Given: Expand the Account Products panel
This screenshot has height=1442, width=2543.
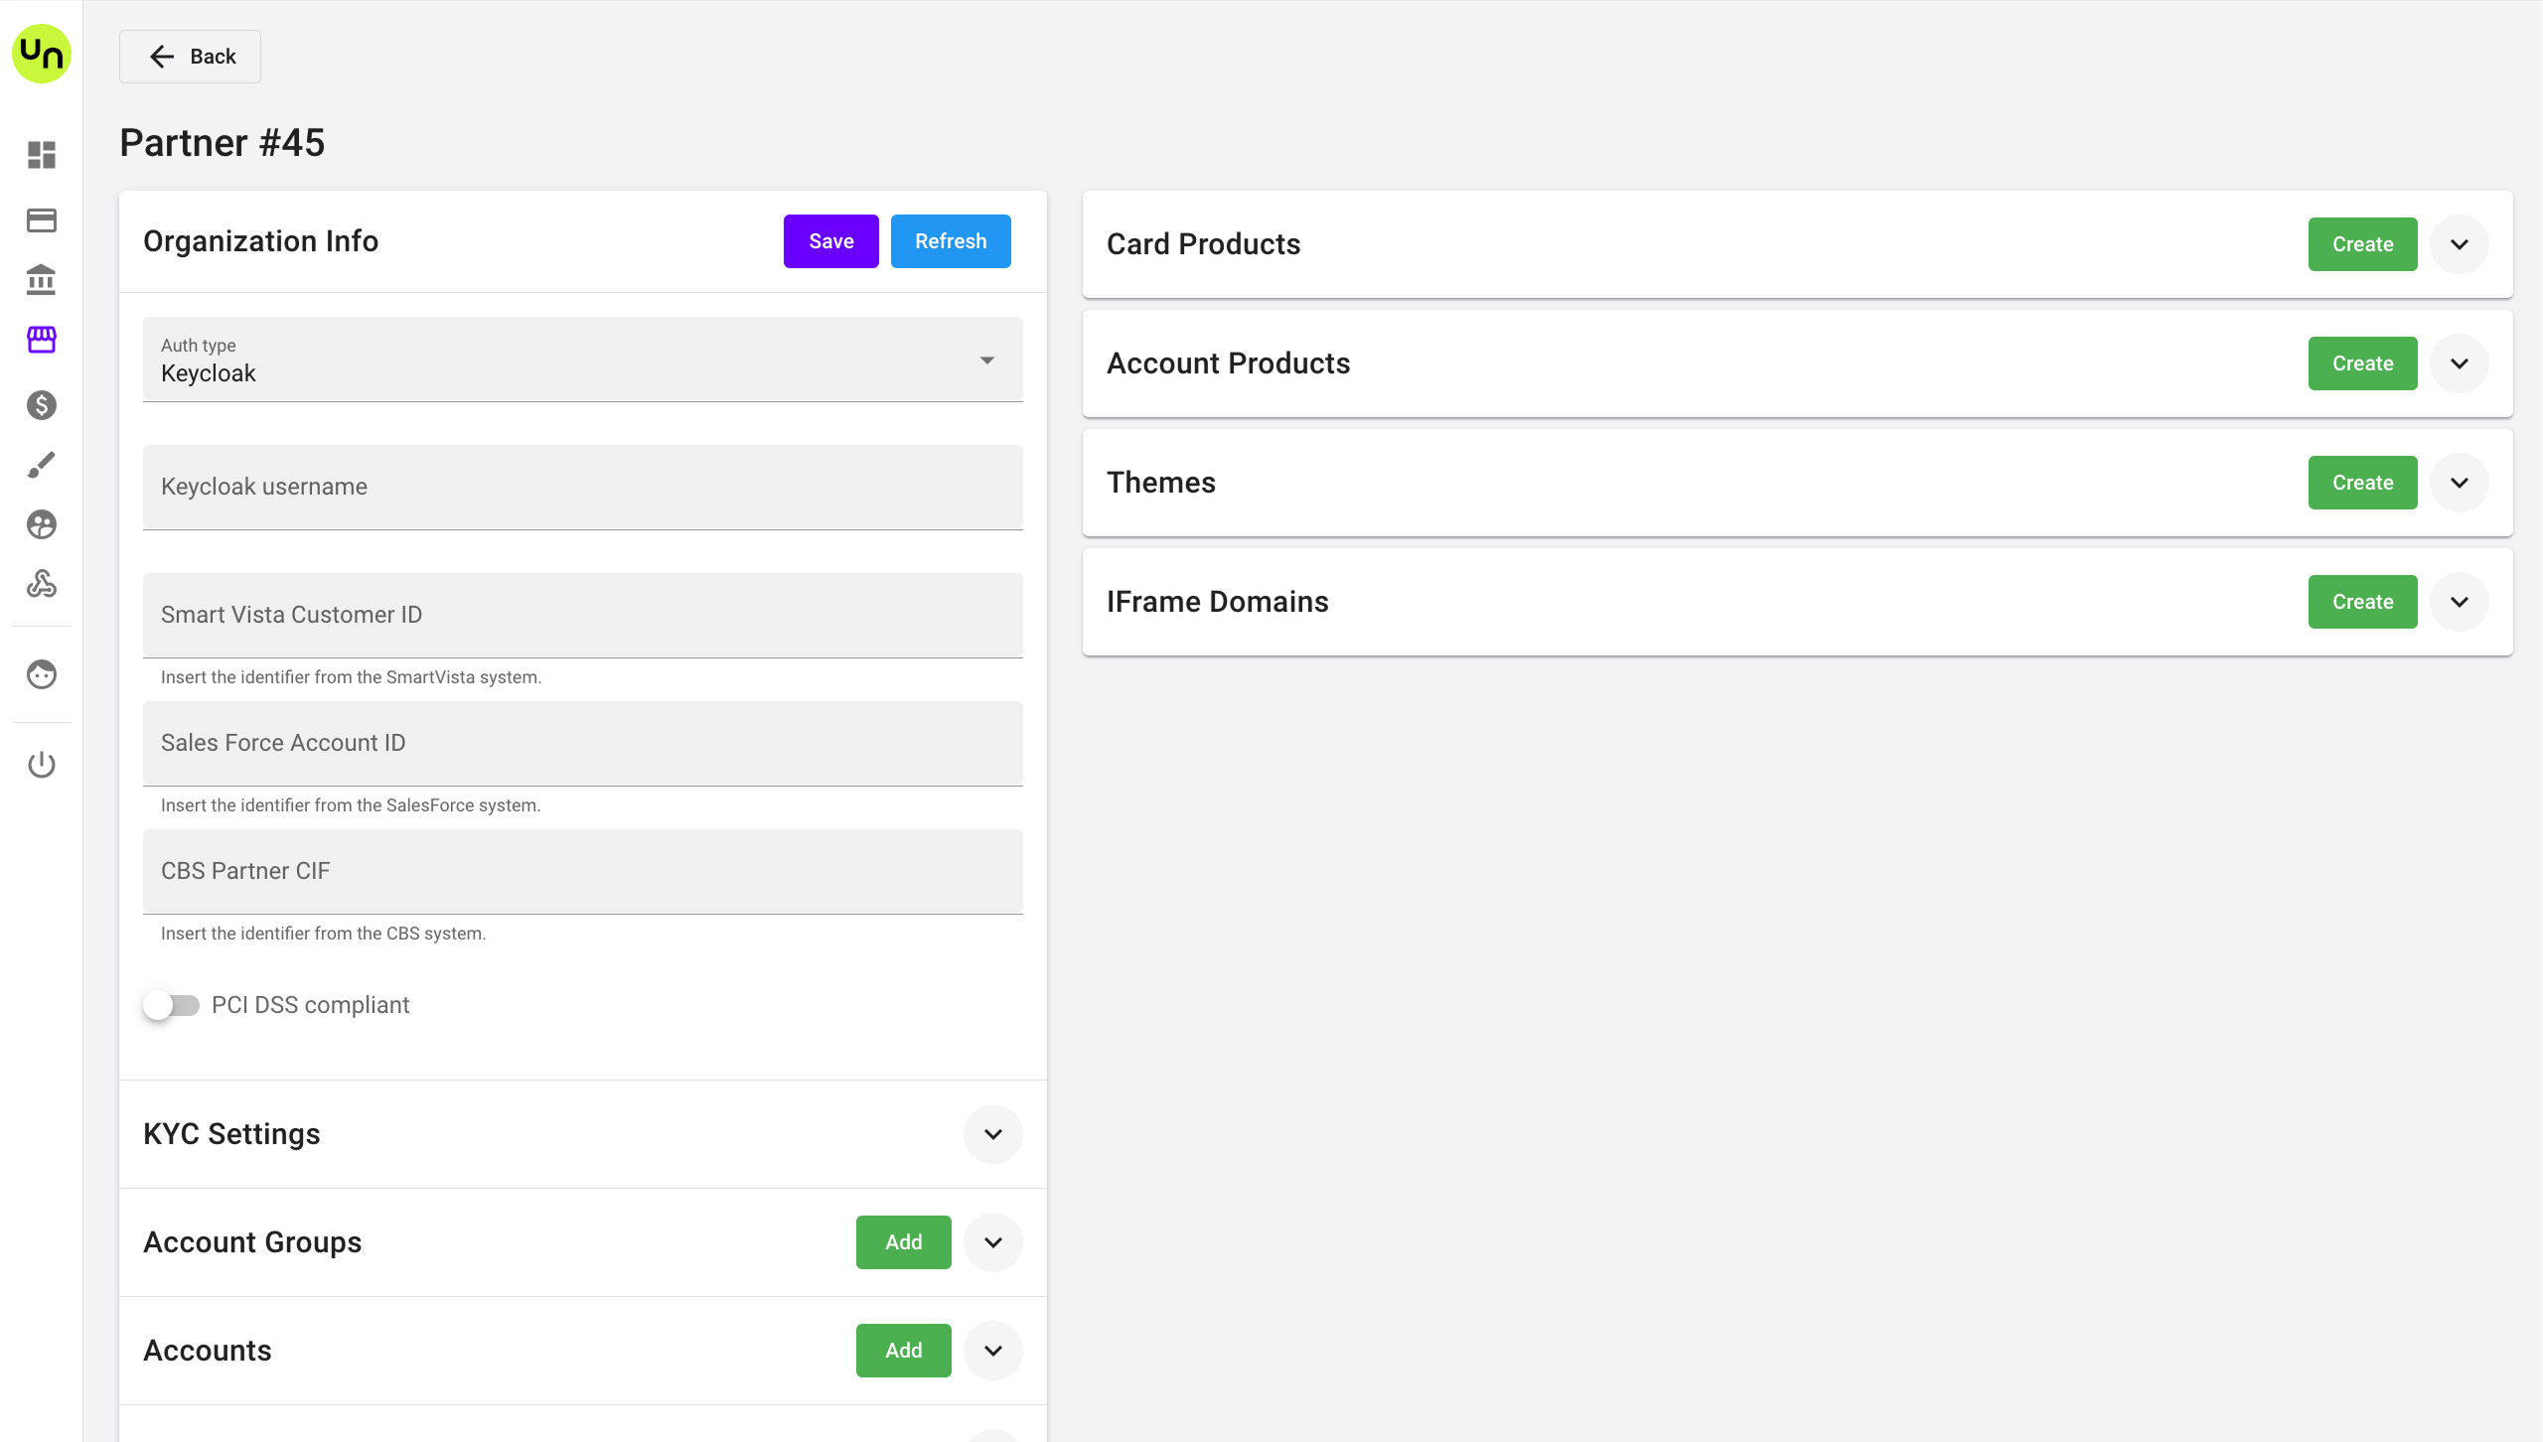Looking at the screenshot, I should point(2460,363).
